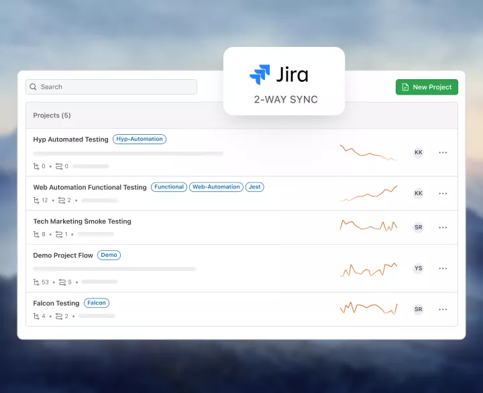Image resolution: width=483 pixels, height=393 pixels.
Task: Open the Hyp Automated Testing project
Action: coord(71,139)
